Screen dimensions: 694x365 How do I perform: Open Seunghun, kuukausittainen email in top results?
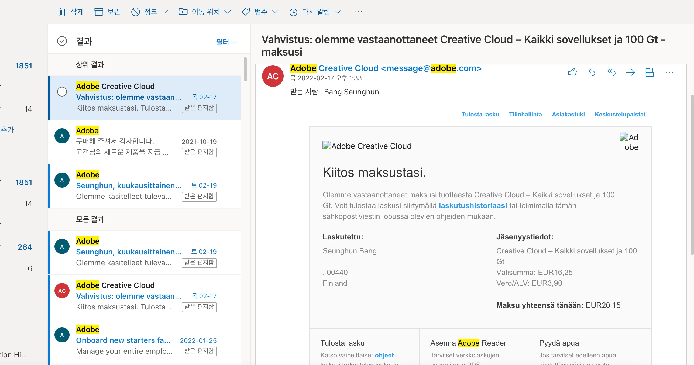coord(144,186)
